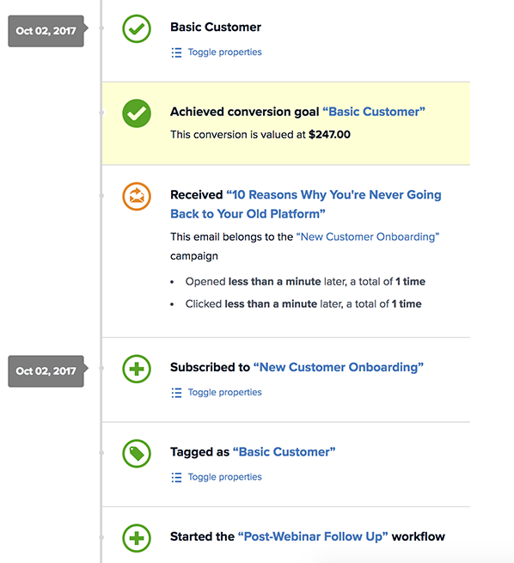The height and width of the screenshot is (563, 514).
Task: Toggle properties for Subscribed to New Customer Onboarding
Action: (224, 393)
